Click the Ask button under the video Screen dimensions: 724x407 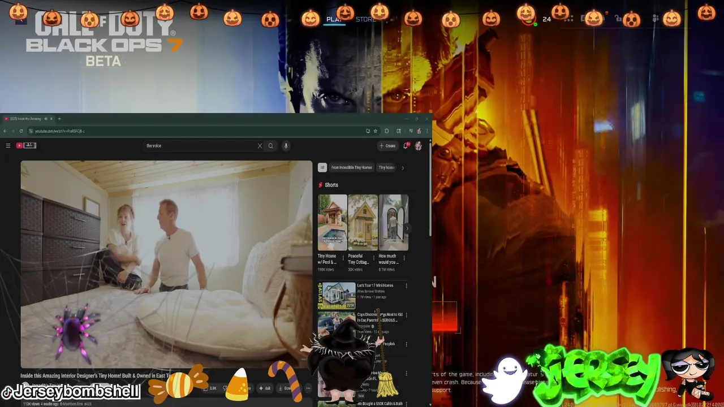(x=265, y=388)
